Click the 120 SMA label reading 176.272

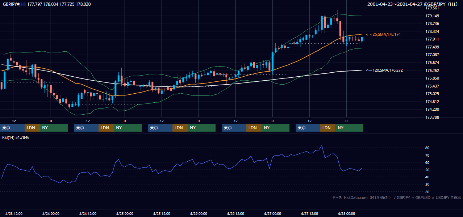(384, 71)
